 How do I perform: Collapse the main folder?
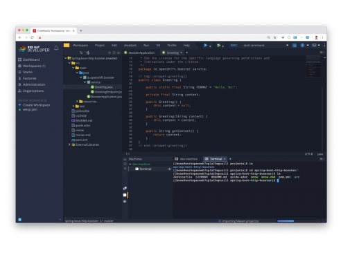[x=73, y=68]
